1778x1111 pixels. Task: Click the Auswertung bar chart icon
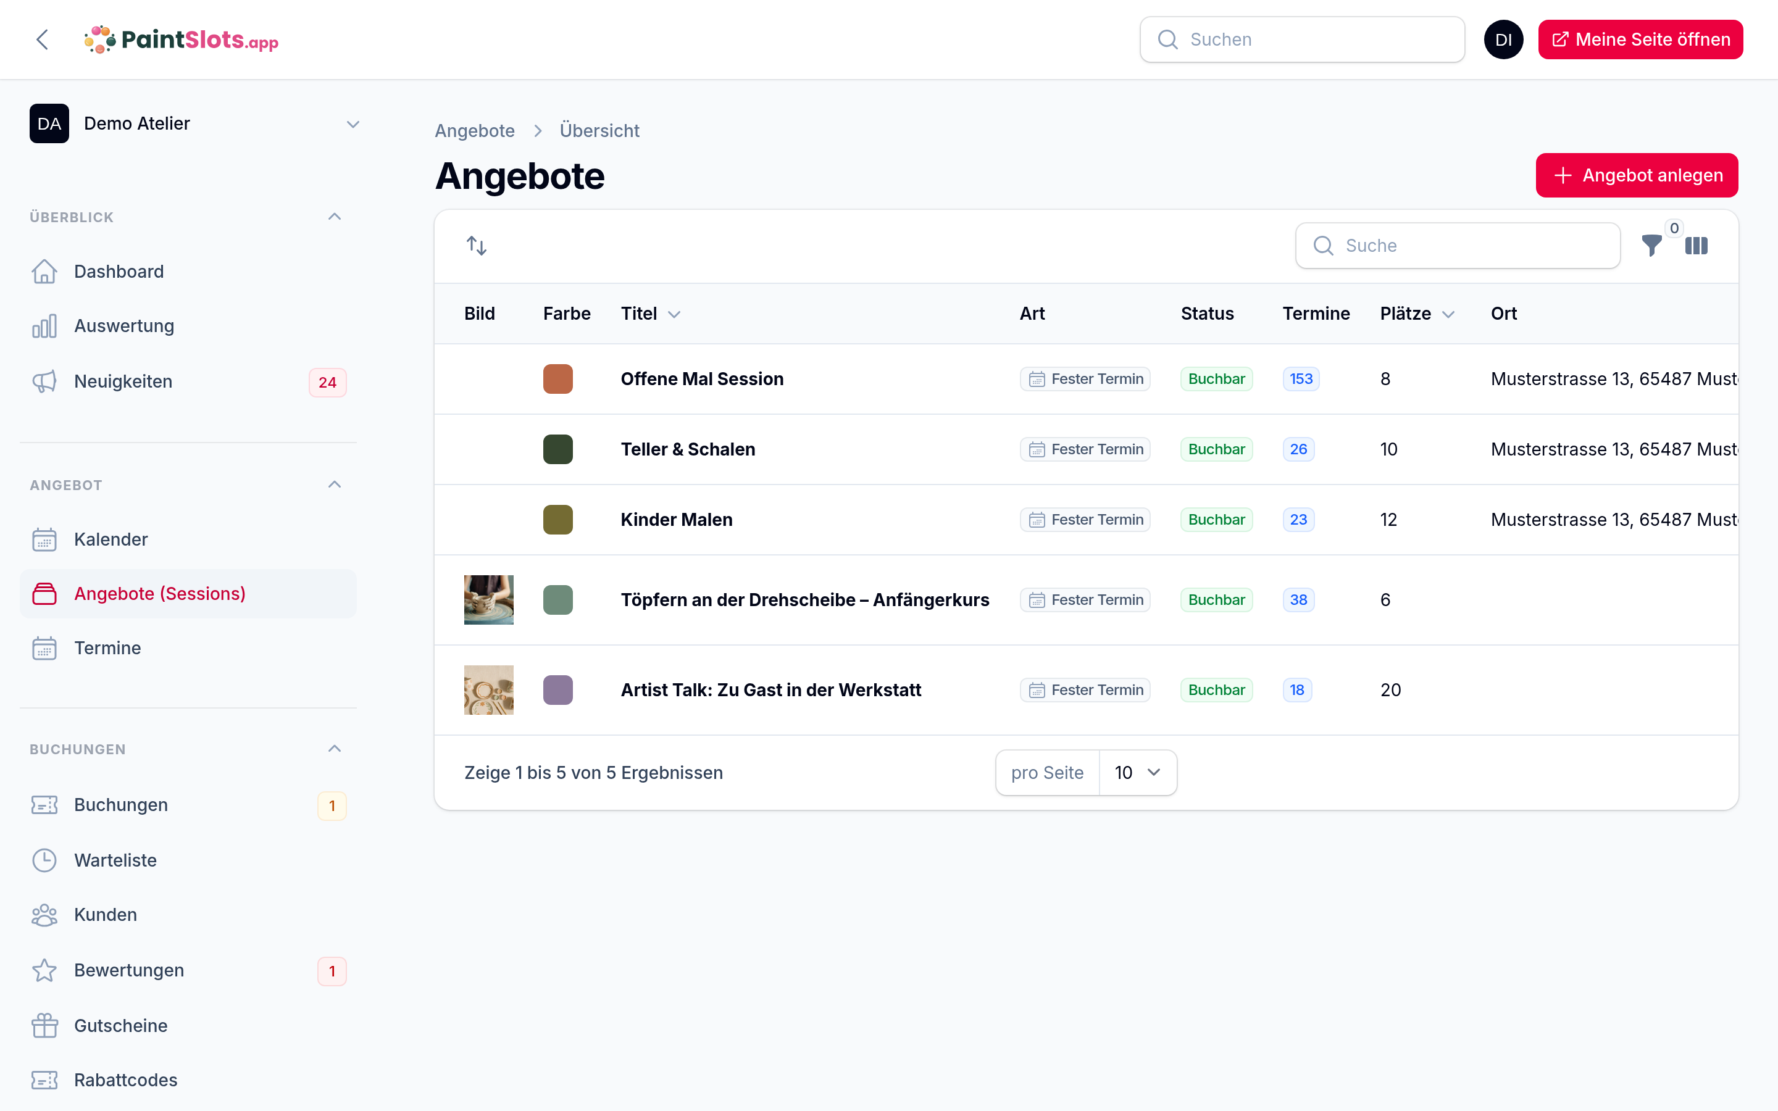point(44,327)
